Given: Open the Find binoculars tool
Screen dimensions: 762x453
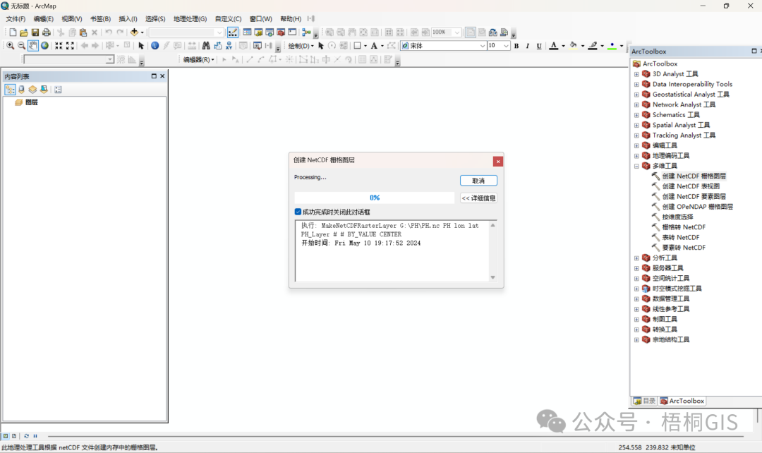Looking at the screenshot, I should (x=206, y=46).
